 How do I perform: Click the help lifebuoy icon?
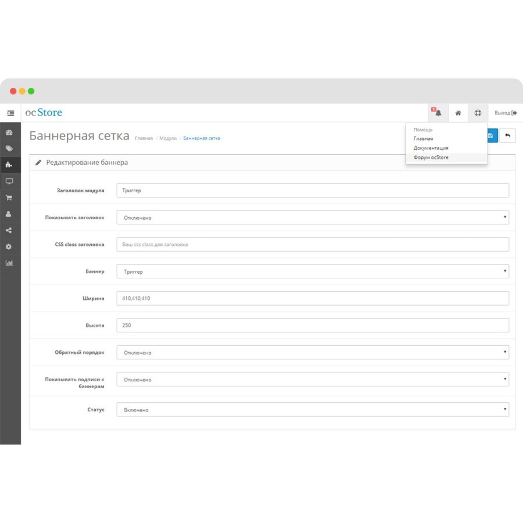point(478,113)
